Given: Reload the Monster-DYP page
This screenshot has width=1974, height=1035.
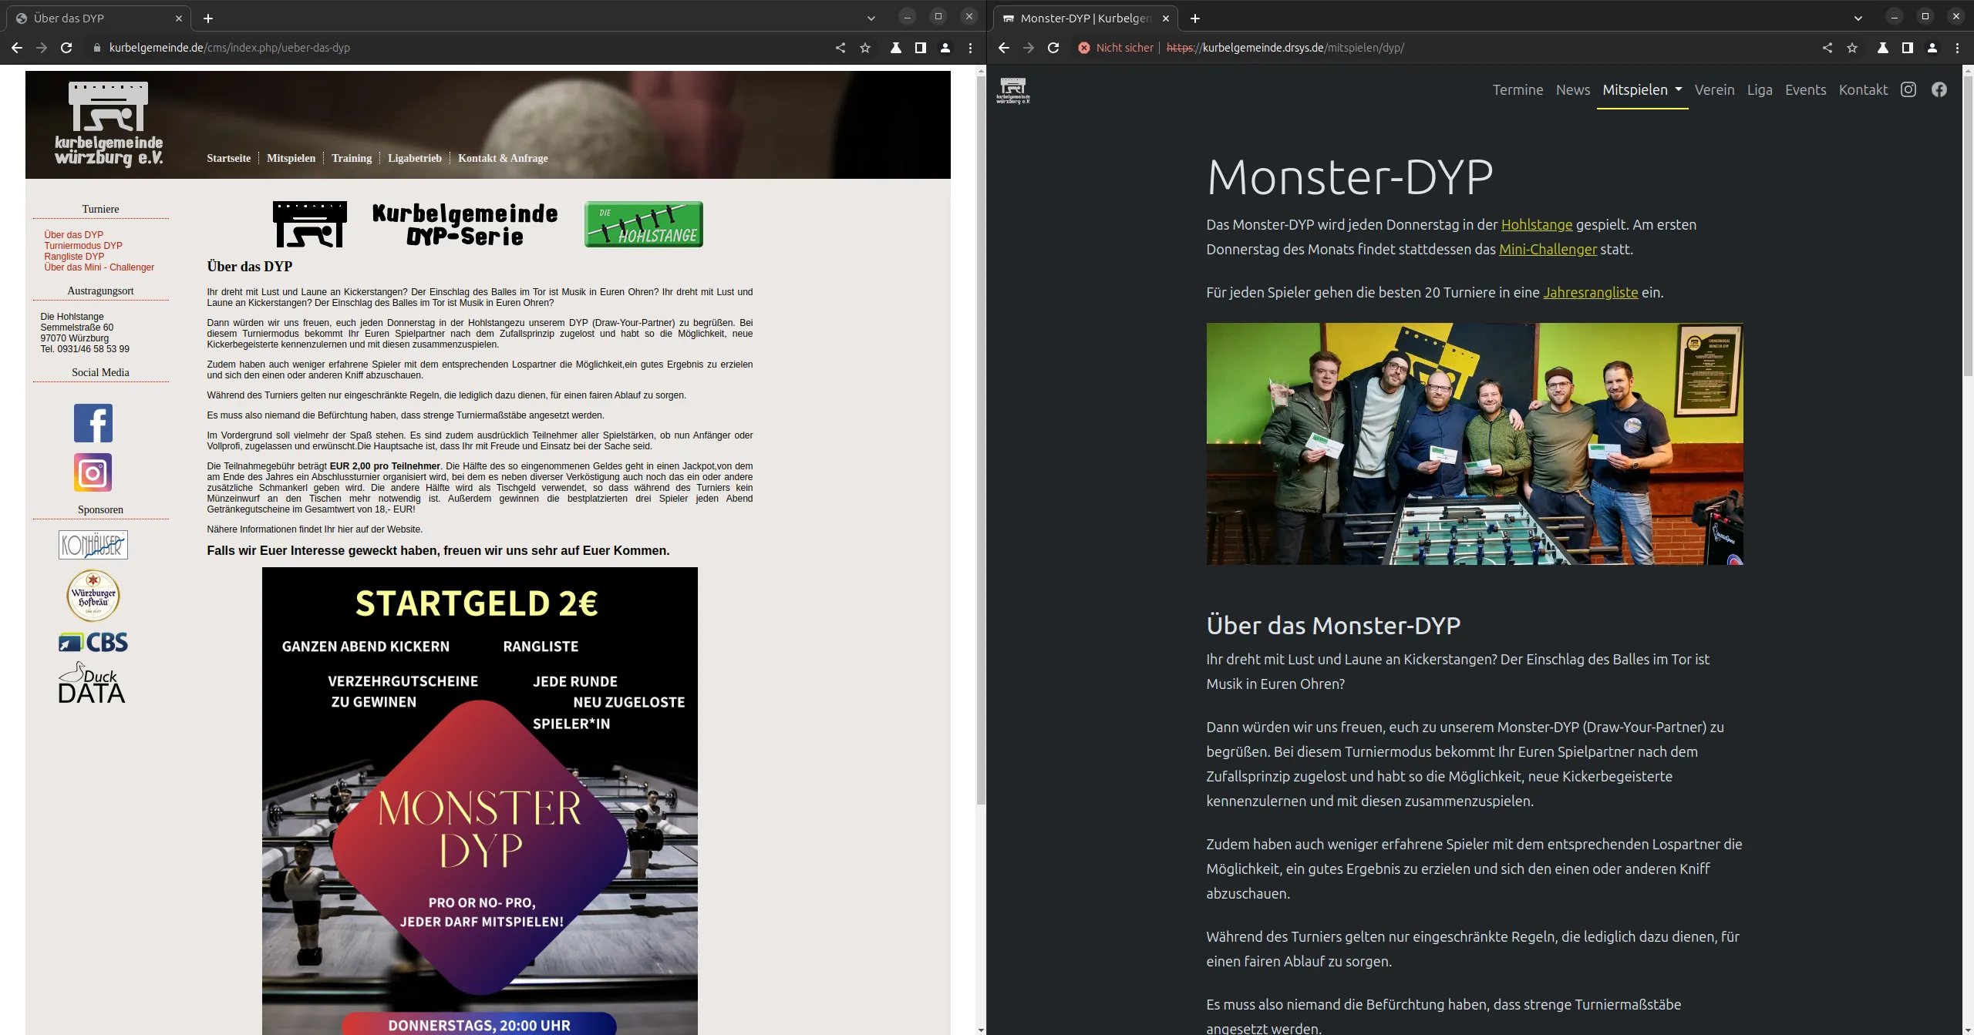Looking at the screenshot, I should (1053, 48).
